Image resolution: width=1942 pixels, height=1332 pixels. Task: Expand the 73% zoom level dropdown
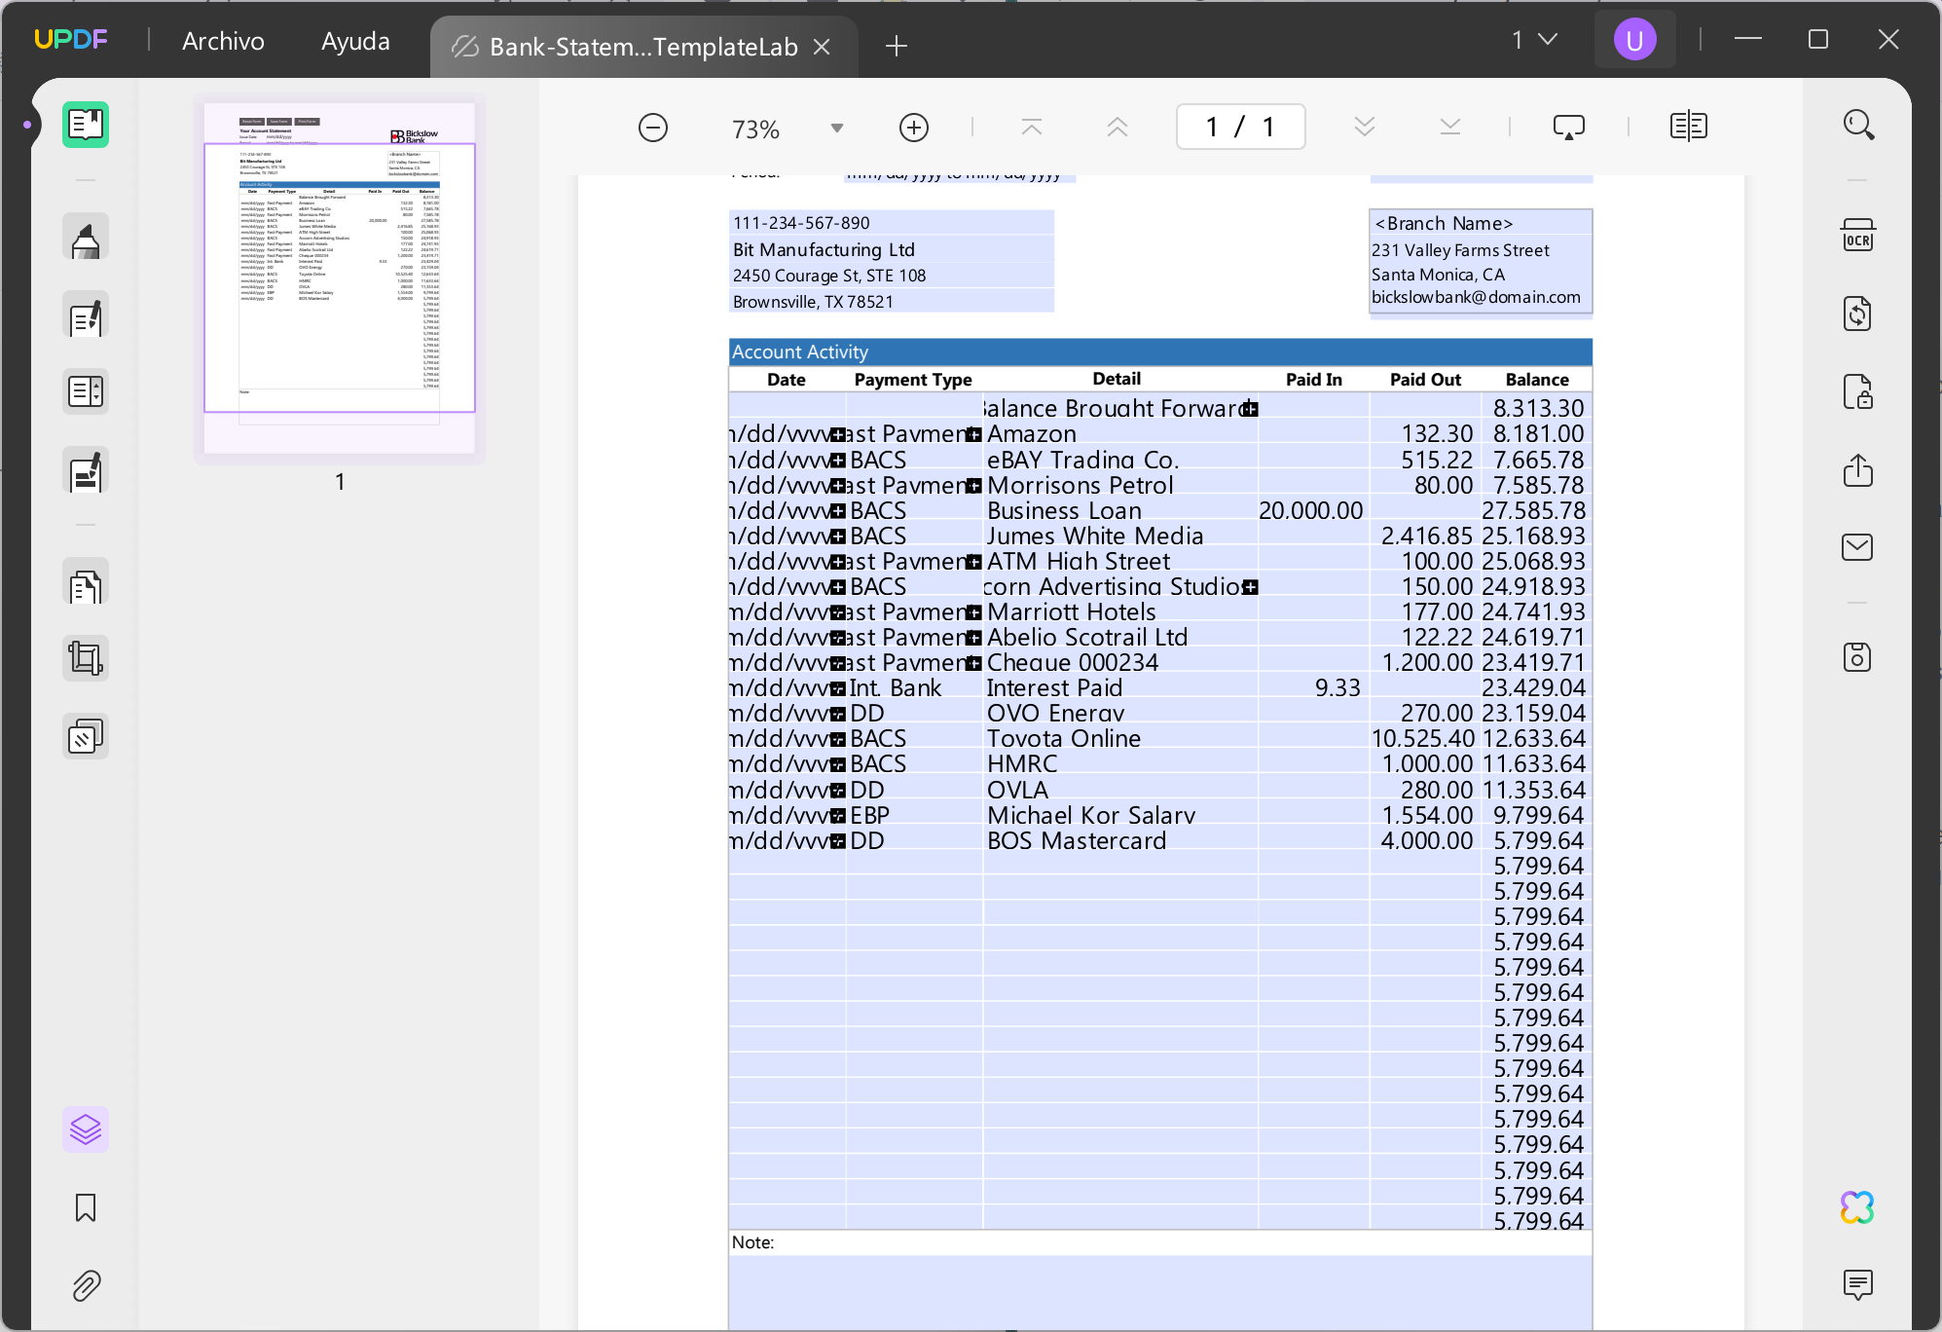pyautogui.click(x=836, y=129)
